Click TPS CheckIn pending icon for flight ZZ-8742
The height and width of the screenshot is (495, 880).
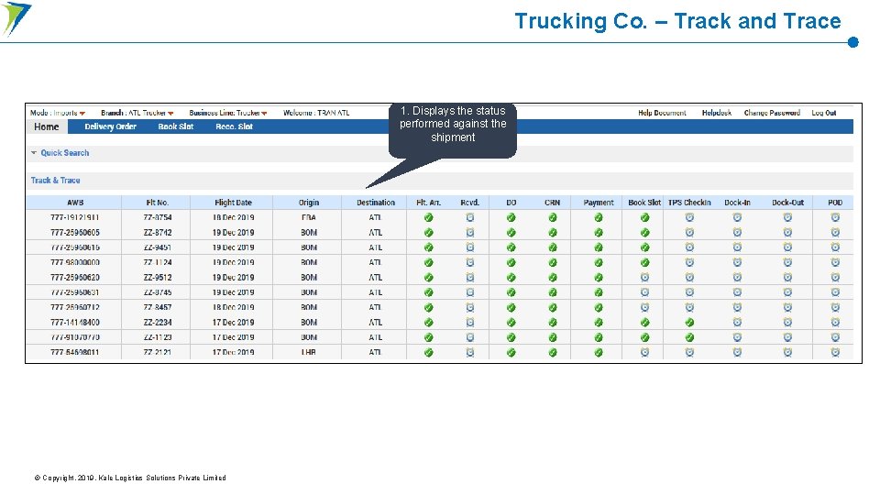point(689,232)
